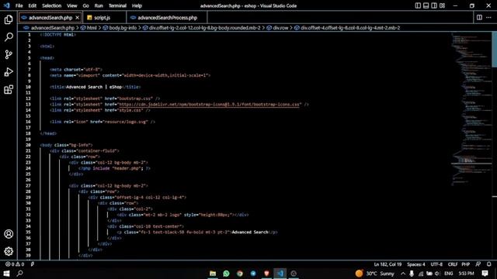Click Ln 182, Col 19 in status bar
Image resolution: width=497 pixels, height=279 pixels.
[388, 264]
